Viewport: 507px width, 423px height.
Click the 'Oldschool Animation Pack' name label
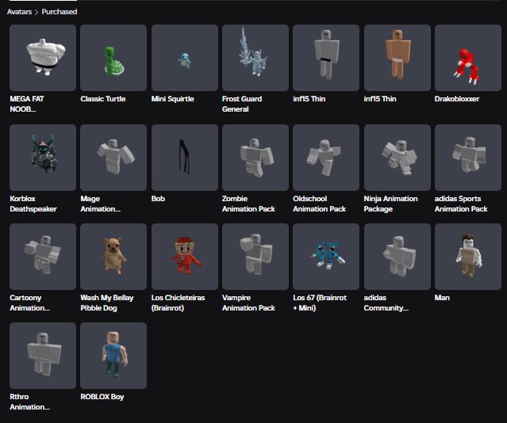(319, 204)
